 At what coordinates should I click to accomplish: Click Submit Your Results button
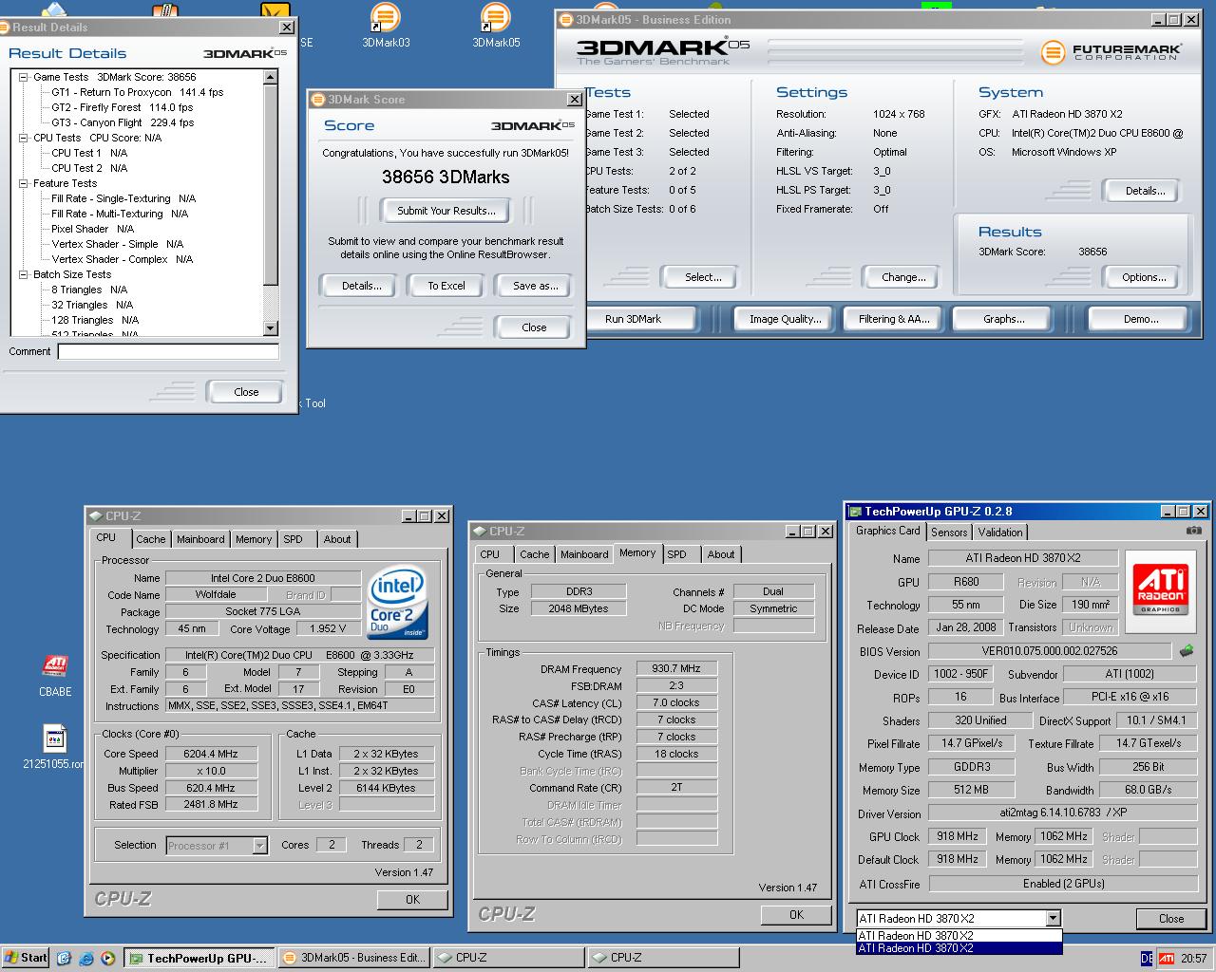[446, 211]
